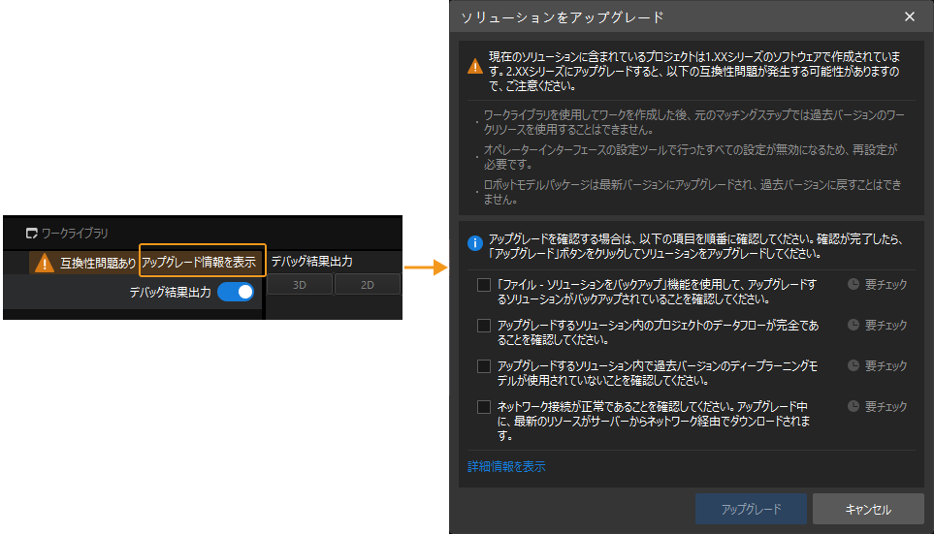The image size is (934, 534).
Task: Check the ソリューションをバックアップ confirmation checkbox
Action: click(484, 285)
